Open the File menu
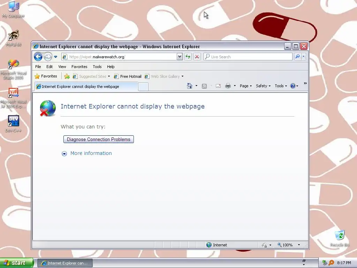 tap(38, 67)
